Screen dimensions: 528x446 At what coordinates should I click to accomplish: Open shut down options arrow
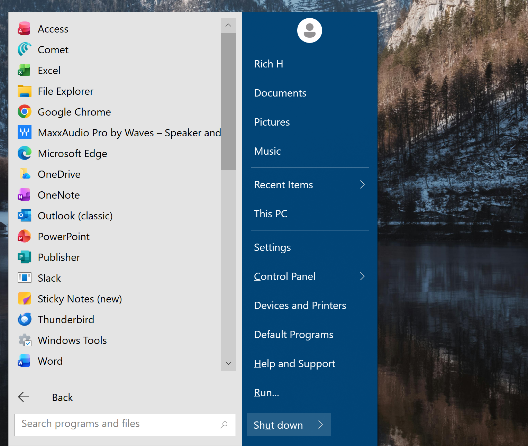pos(321,425)
